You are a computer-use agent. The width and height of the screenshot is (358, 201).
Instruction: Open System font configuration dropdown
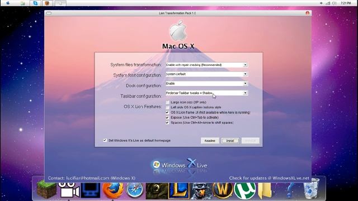click(245, 74)
